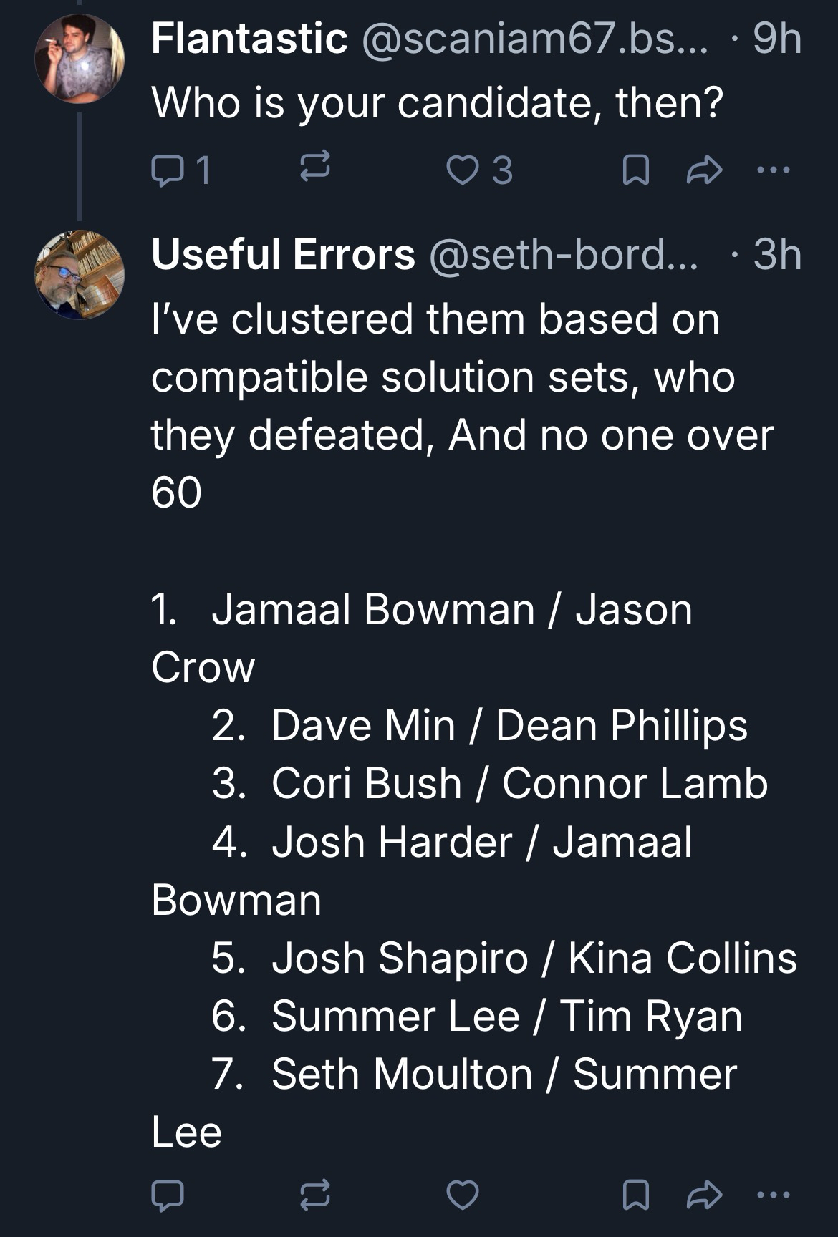Tap the @scaniam67 handle
The image size is (838, 1237).
tap(534, 39)
